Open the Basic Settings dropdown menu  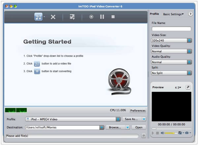173,14
